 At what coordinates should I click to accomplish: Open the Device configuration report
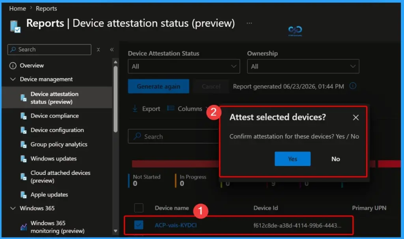tap(57, 130)
